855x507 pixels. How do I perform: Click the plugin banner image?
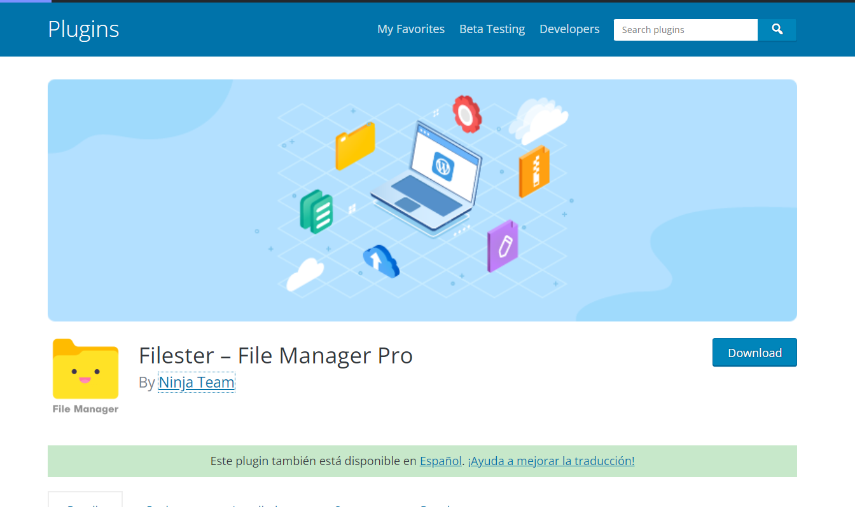click(x=422, y=200)
